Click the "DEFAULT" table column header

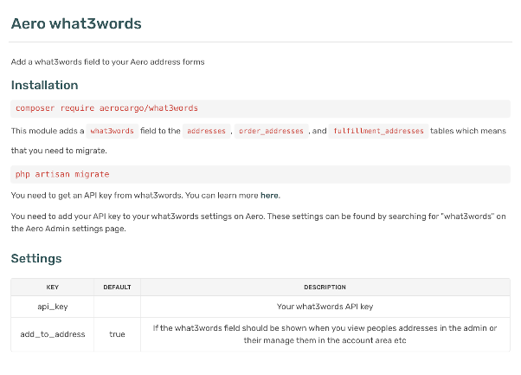coord(118,288)
